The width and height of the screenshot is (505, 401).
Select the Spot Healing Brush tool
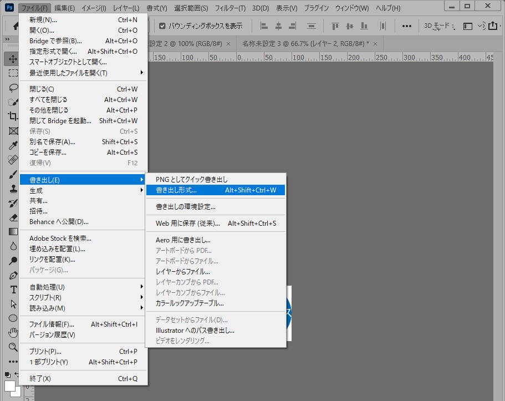tap(13, 160)
